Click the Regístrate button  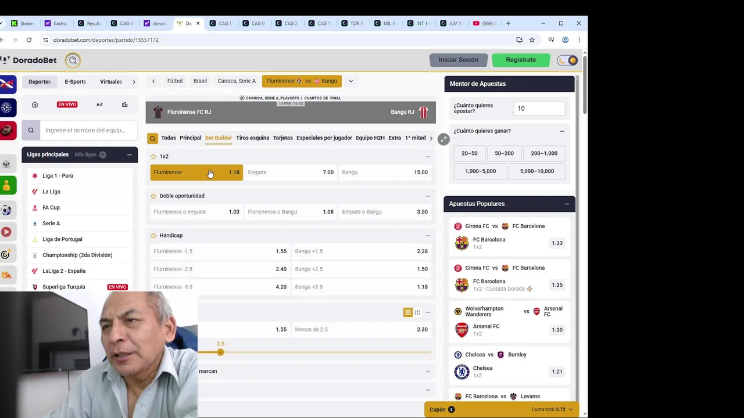(x=521, y=60)
